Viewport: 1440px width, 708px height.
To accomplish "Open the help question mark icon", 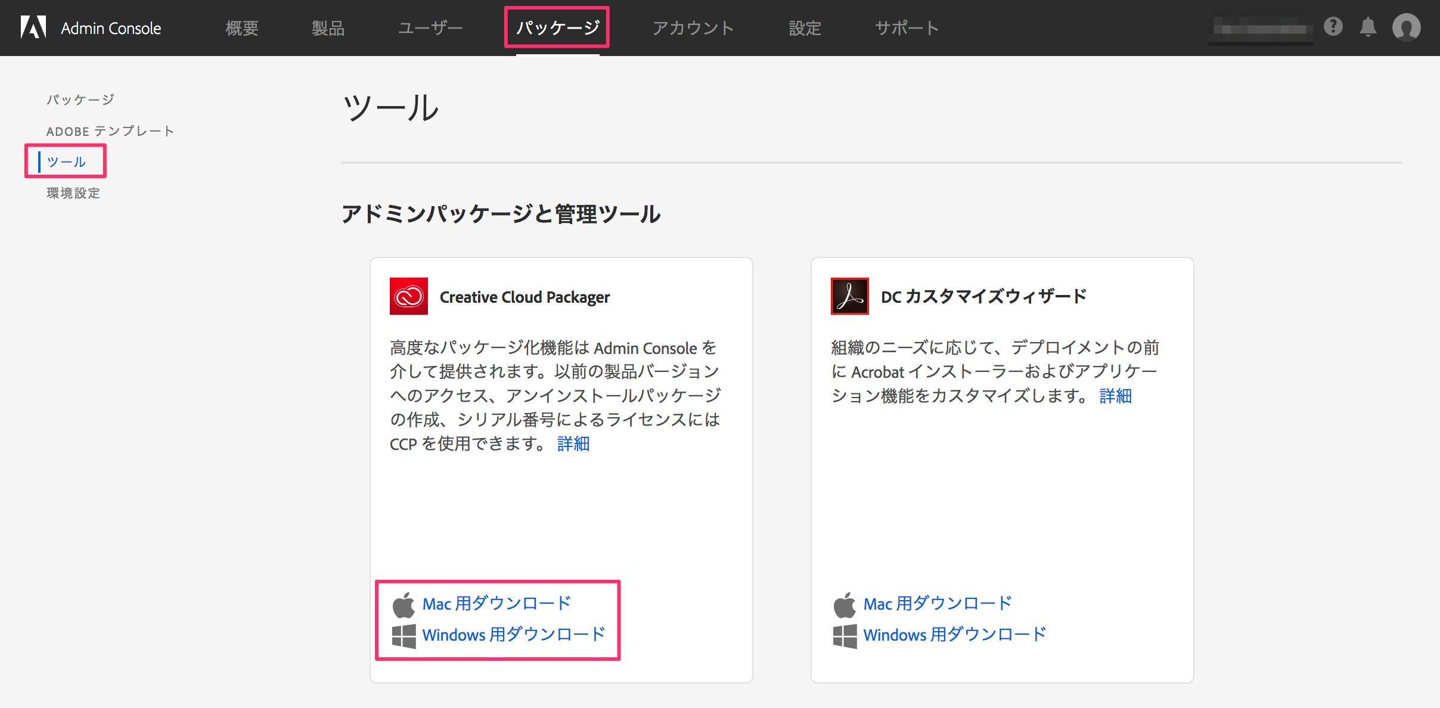I will tap(1333, 27).
